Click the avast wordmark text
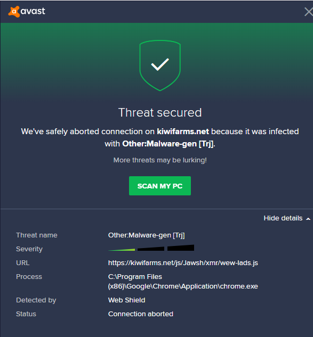Image resolution: width=313 pixels, height=337 pixels. coord(33,11)
